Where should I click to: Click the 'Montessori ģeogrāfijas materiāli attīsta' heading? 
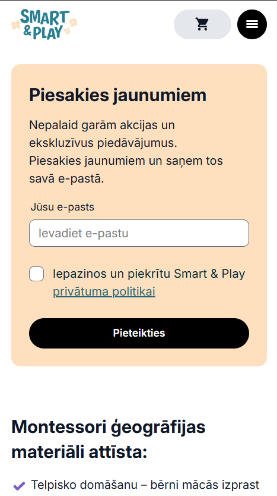[x=109, y=440]
